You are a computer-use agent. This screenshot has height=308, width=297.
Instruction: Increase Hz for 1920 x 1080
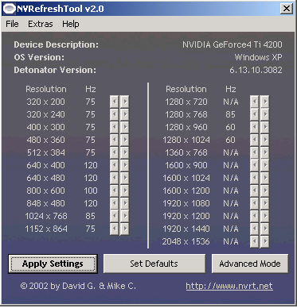click(264, 203)
